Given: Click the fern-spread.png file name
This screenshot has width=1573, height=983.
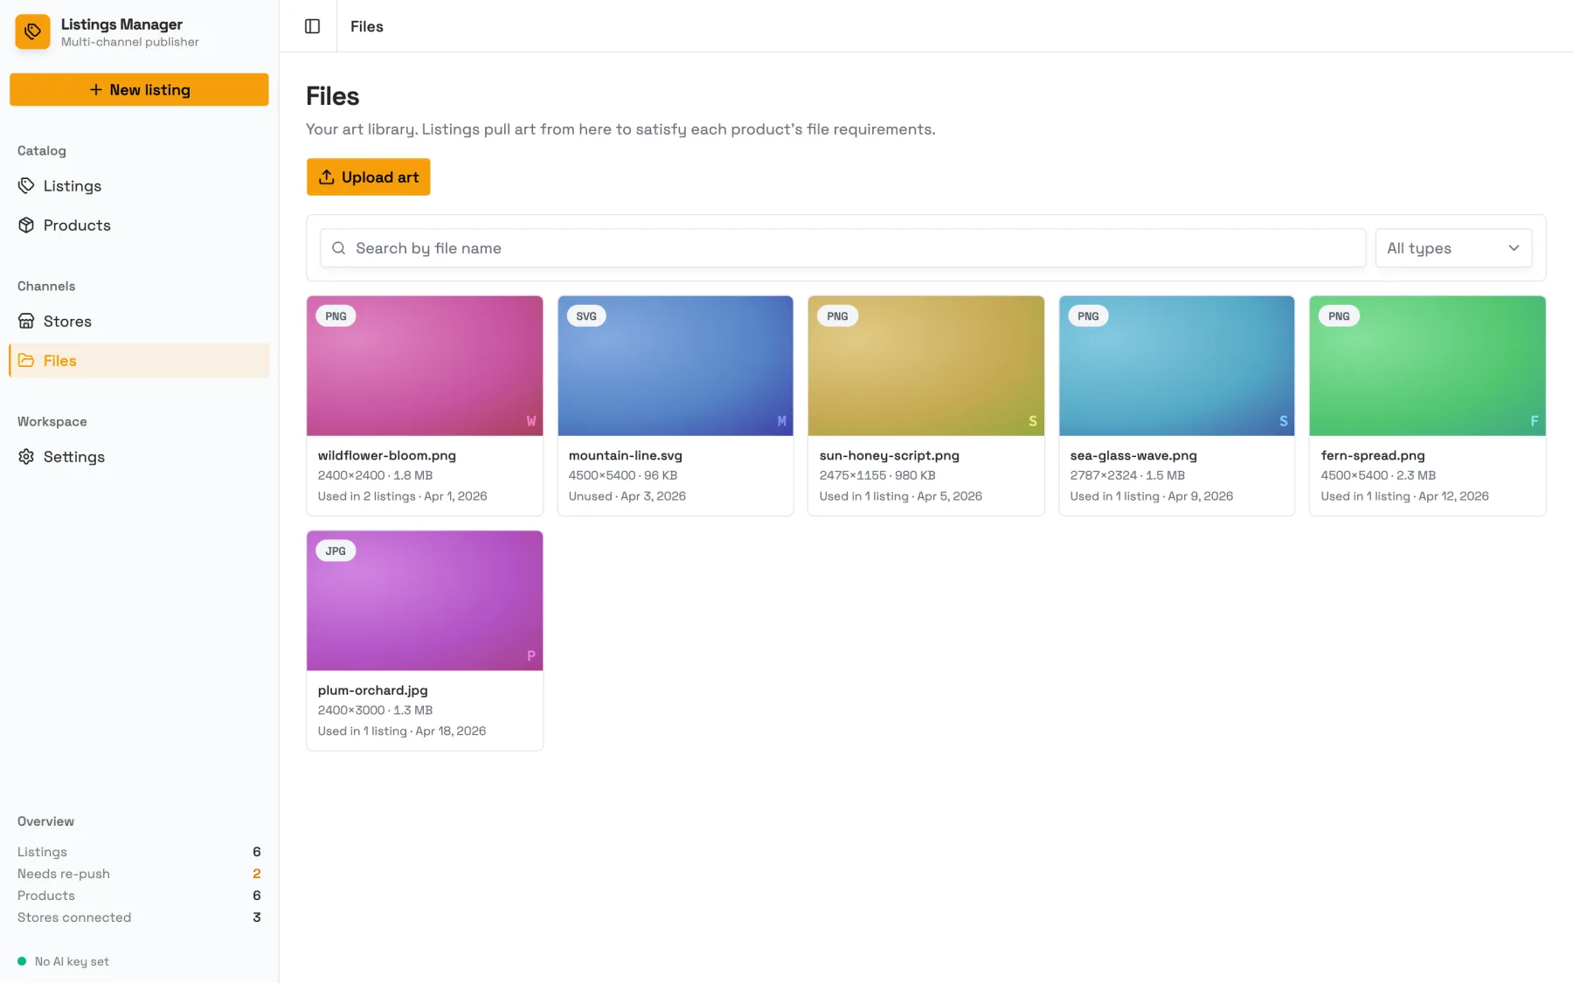Looking at the screenshot, I should [x=1373, y=455].
